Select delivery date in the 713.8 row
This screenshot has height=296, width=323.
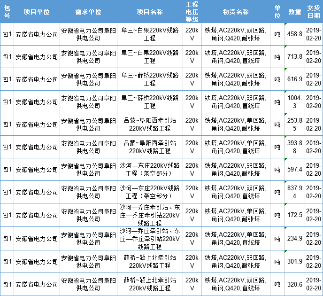(314, 56)
